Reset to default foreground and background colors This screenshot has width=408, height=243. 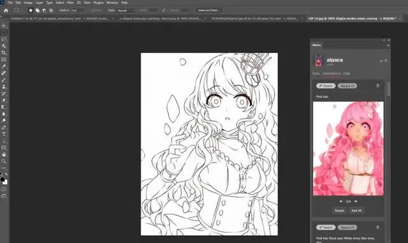click(1, 173)
